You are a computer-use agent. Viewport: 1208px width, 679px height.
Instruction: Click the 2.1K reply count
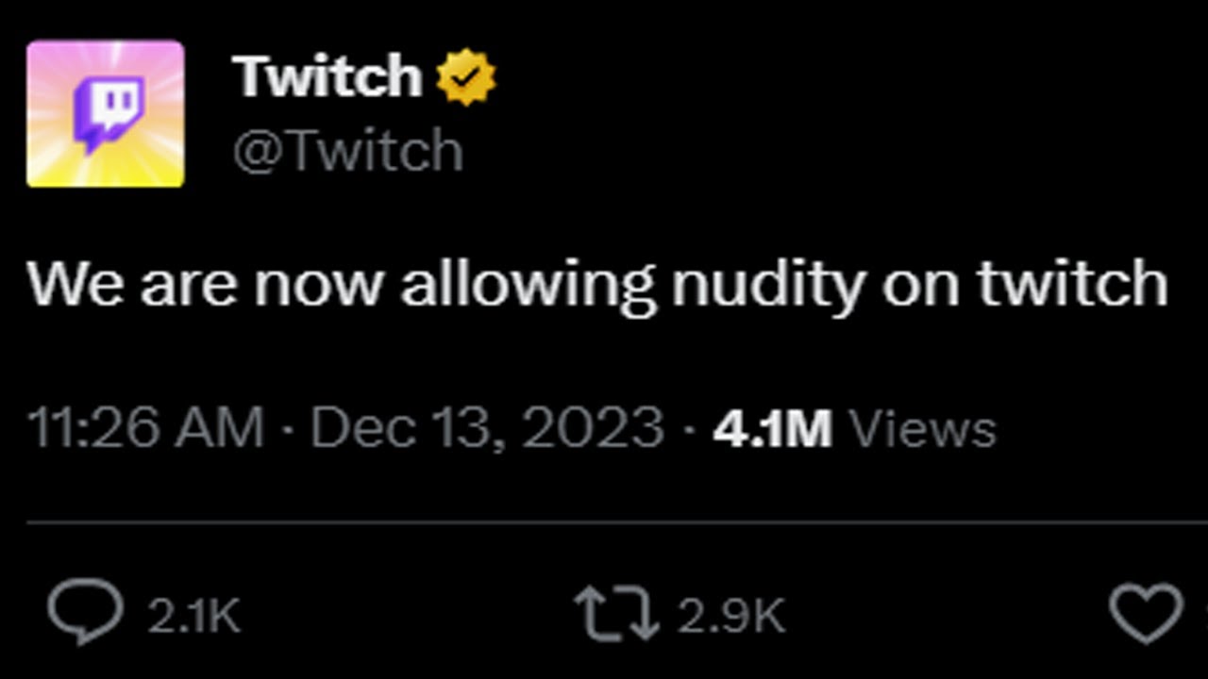pos(193,616)
